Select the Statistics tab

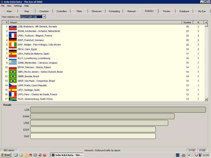pos(149,11)
